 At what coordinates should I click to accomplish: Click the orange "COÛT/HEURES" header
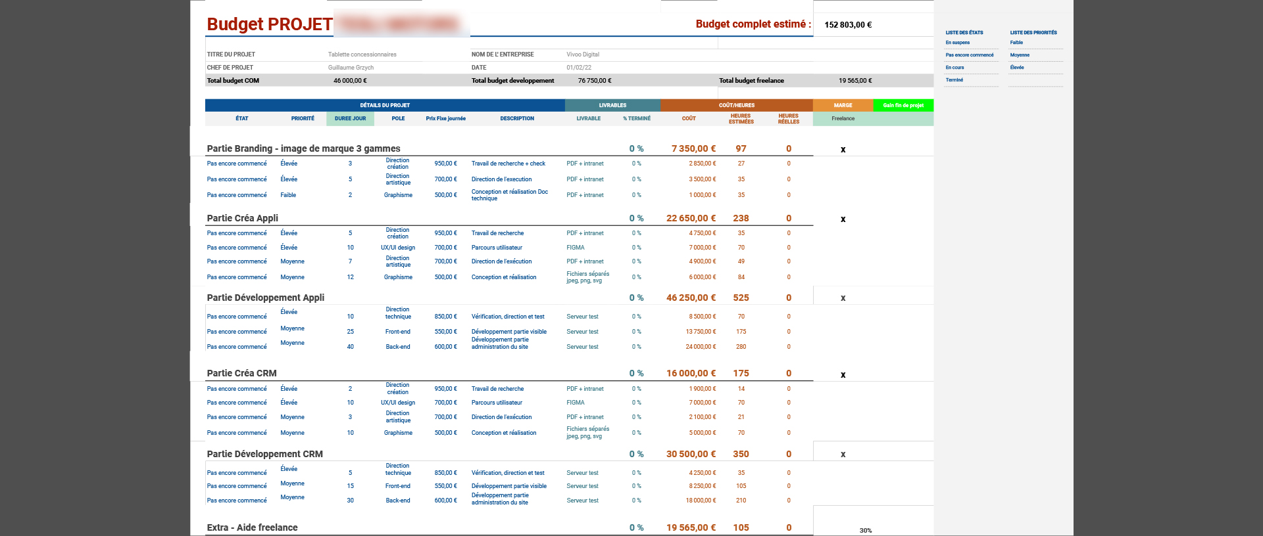(x=736, y=105)
